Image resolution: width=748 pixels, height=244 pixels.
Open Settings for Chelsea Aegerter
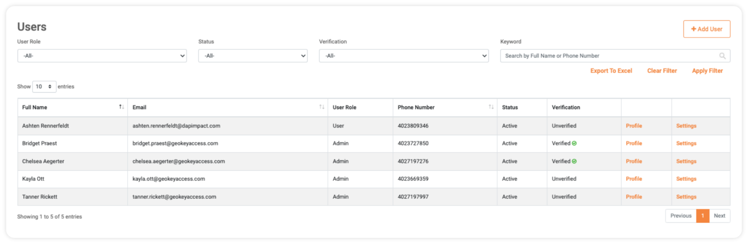coord(686,161)
